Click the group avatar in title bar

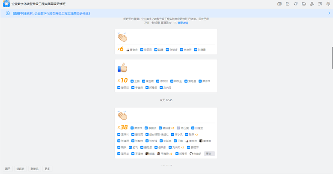coord(6,4)
